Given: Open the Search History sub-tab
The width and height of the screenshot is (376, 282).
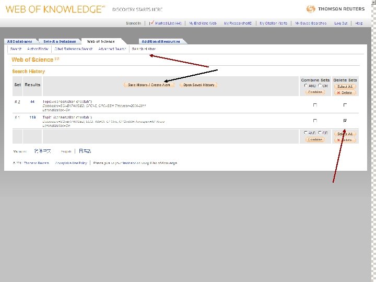Looking at the screenshot, I should (144, 49).
